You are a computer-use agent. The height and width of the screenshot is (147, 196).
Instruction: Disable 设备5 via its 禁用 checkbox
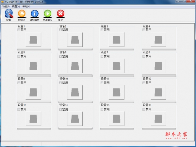(x=19, y=56)
